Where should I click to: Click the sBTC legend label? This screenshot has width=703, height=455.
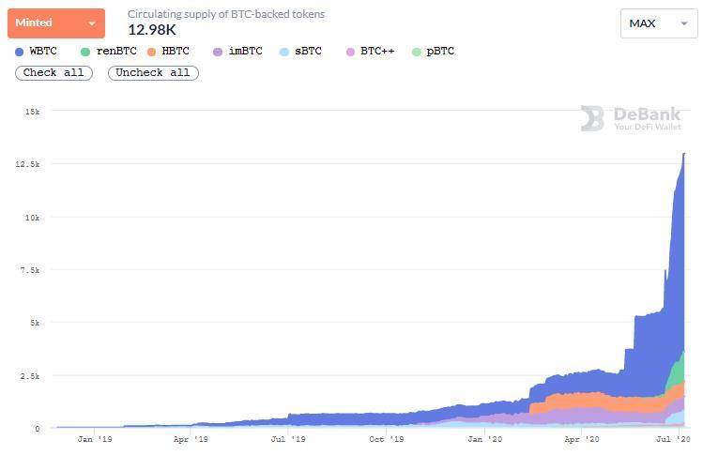(x=308, y=51)
